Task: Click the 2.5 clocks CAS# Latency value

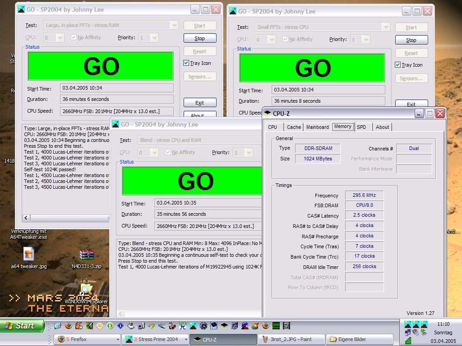Action: click(364, 215)
